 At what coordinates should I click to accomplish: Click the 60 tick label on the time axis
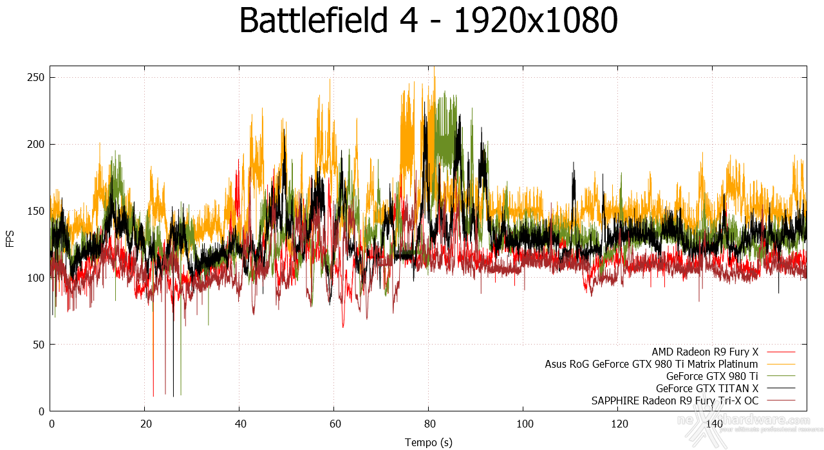click(x=334, y=424)
